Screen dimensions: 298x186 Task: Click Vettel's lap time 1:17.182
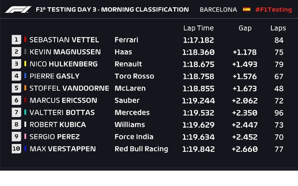tap(198, 40)
